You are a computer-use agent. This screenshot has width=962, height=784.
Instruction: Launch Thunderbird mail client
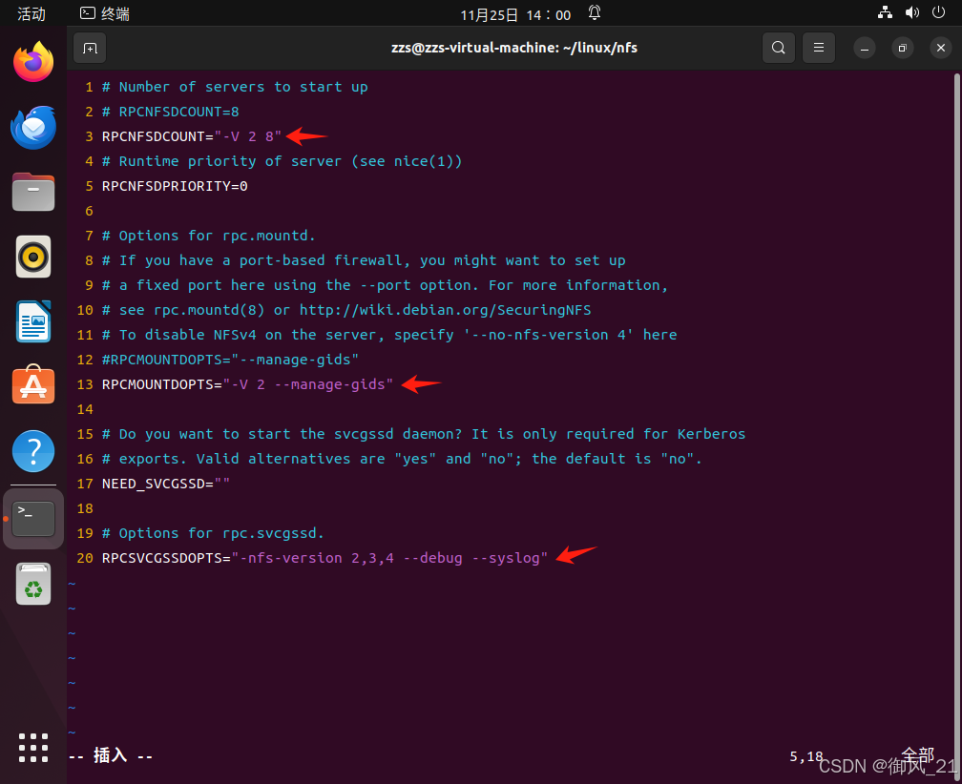tap(32, 127)
